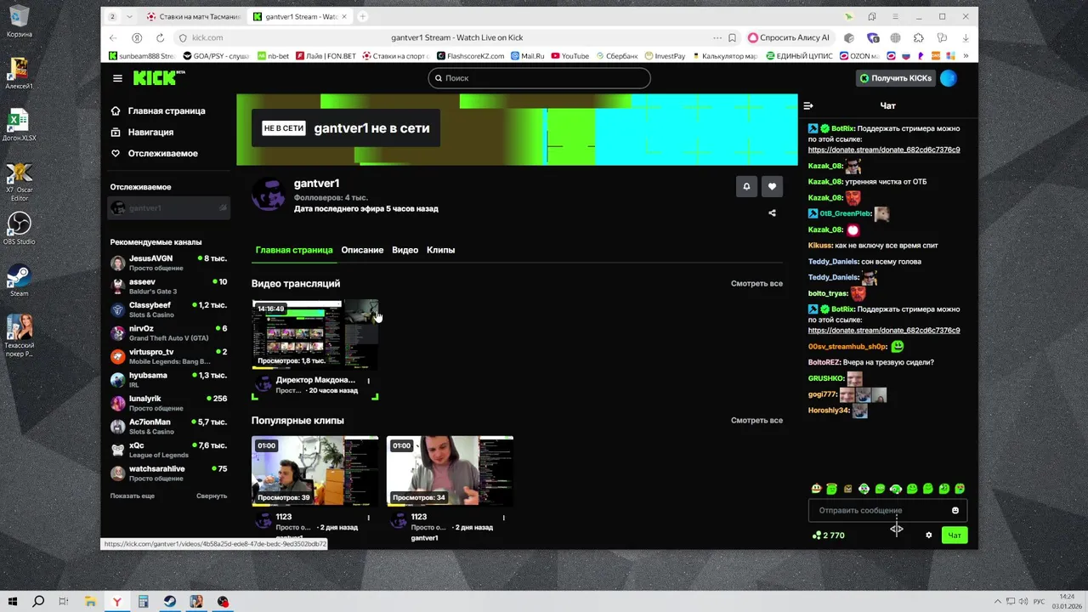Image resolution: width=1088 pixels, height=612 pixels.
Task: Open options menu for first '1123' clip
Action: tap(368, 517)
